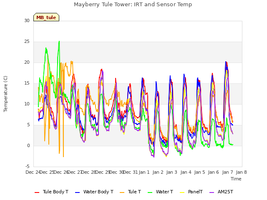The image size is (267, 200).
Task: Click the Jan 3 tick label
Action: (171, 172)
